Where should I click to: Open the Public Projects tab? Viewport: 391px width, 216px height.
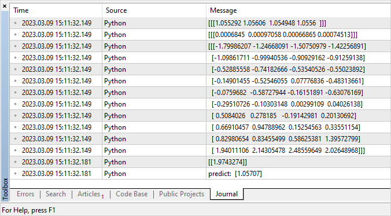click(x=182, y=194)
